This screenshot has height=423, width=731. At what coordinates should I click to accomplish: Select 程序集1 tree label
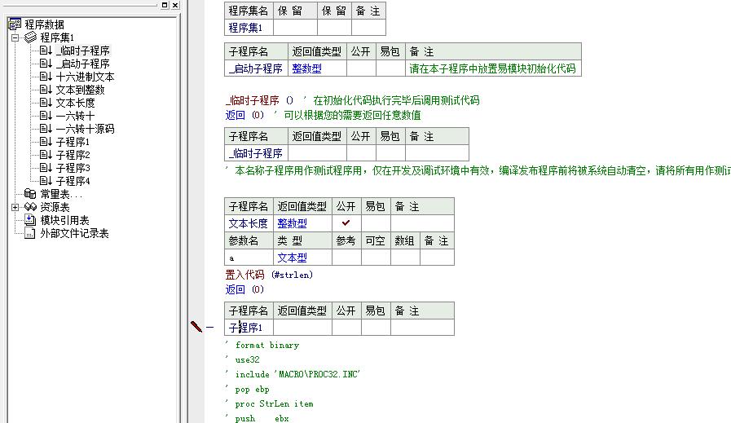tap(57, 37)
